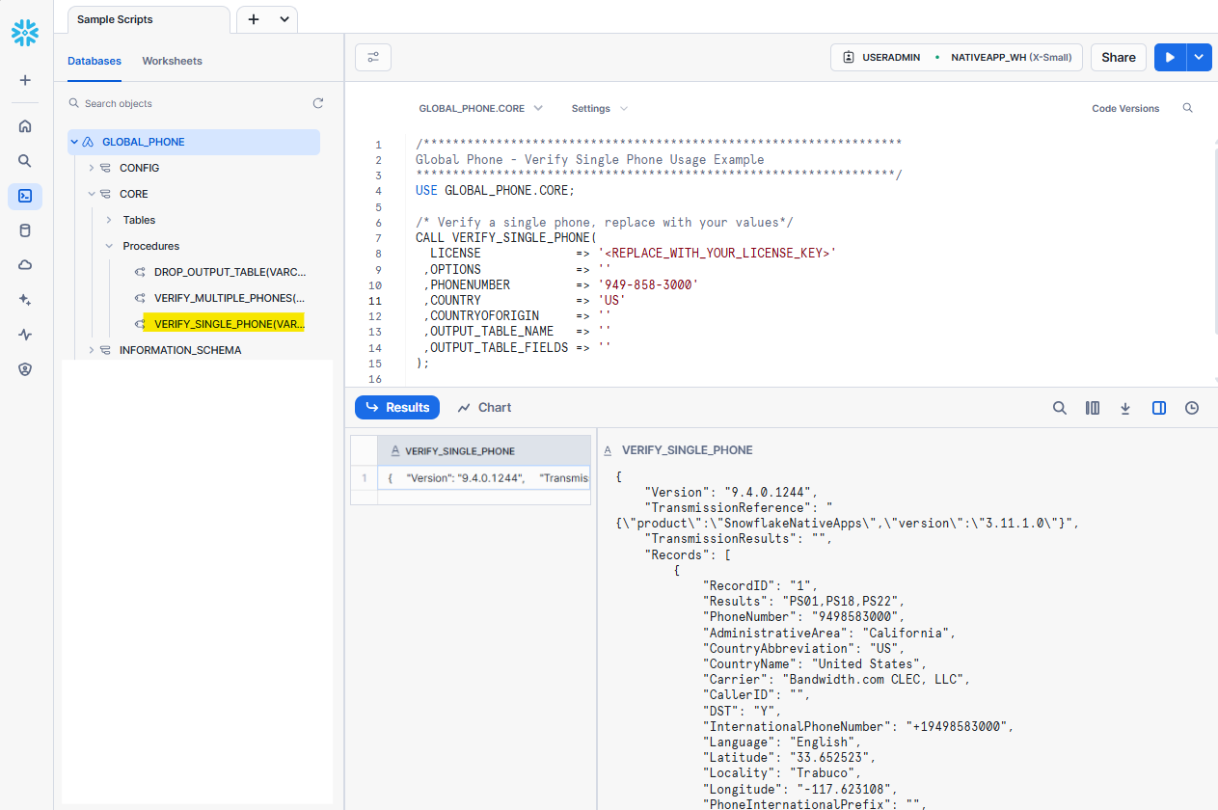The image size is (1218, 810).
Task: Open the Monitoring activity icon in sidebar
Action: click(25, 335)
